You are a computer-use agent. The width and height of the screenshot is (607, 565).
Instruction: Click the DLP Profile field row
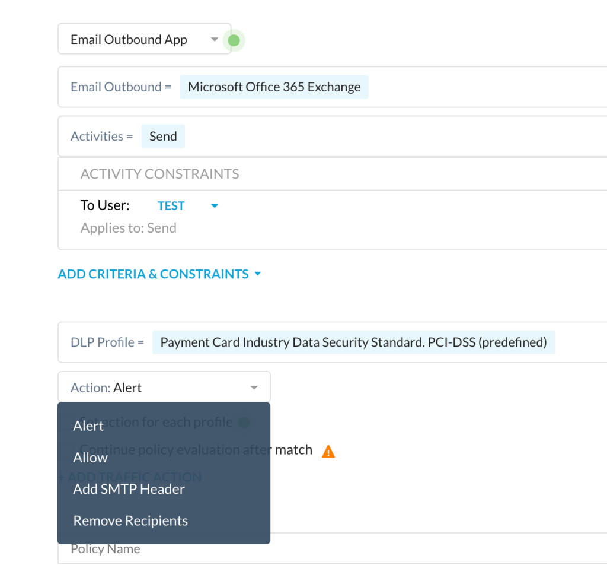point(333,342)
